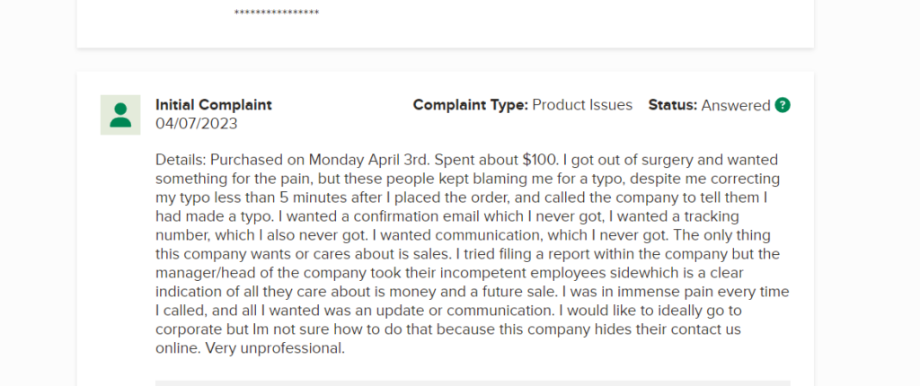Click the Answered status text
Viewport: 920px width, 386px height.
pos(736,106)
